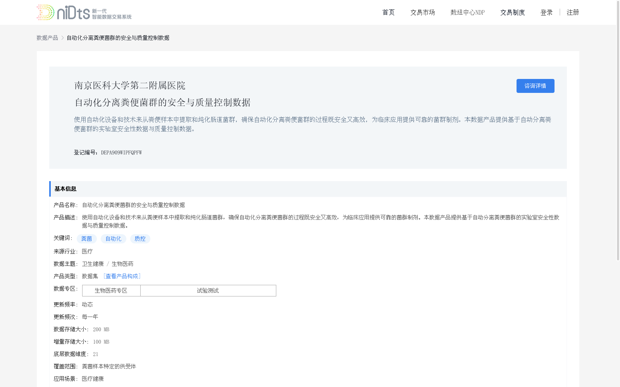The height and width of the screenshot is (387, 620).
Task: Click the 粪菌样本特定的供受体 coverage value
Action: (x=109, y=366)
